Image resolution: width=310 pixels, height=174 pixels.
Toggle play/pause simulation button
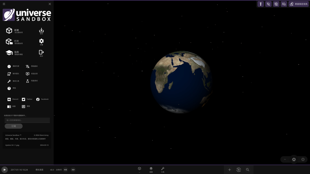pyautogui.click(x=4, y=170)
